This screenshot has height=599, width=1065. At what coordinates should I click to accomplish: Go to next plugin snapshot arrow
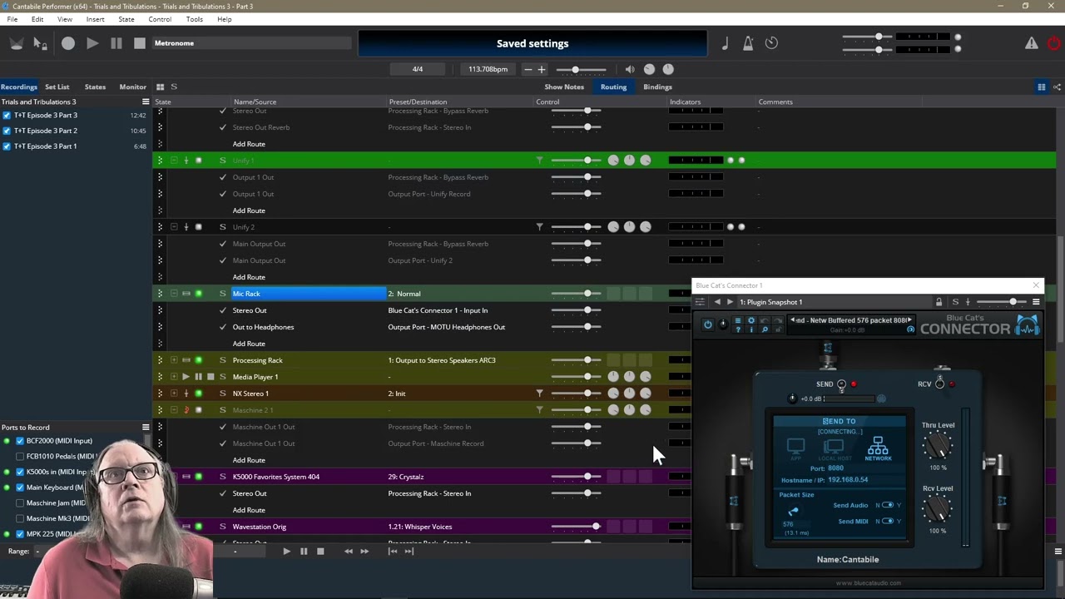pyautogui.click(x=730, y=302)
